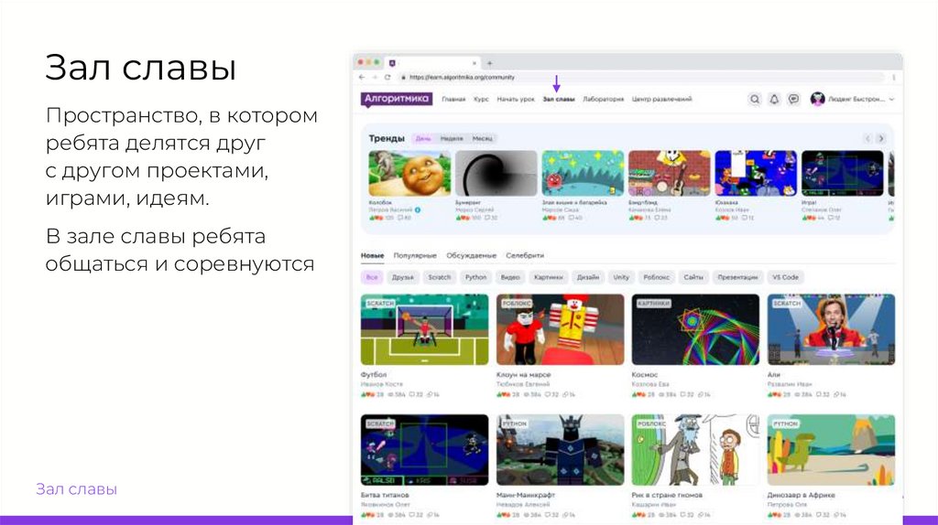Open the Бумеранг trend thumbnail

(496, 173)
